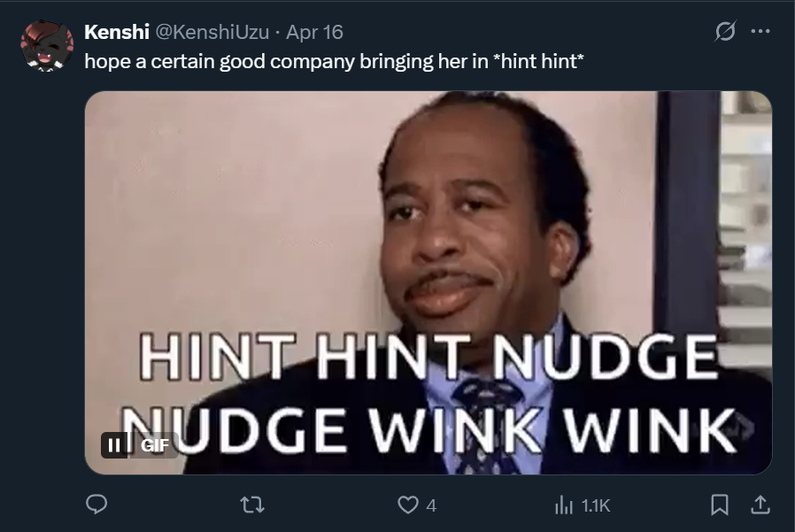Image resolution: width=795 pixels, height=532 pixels.
Task: Click the tweet text about good company
Action: 334,61
